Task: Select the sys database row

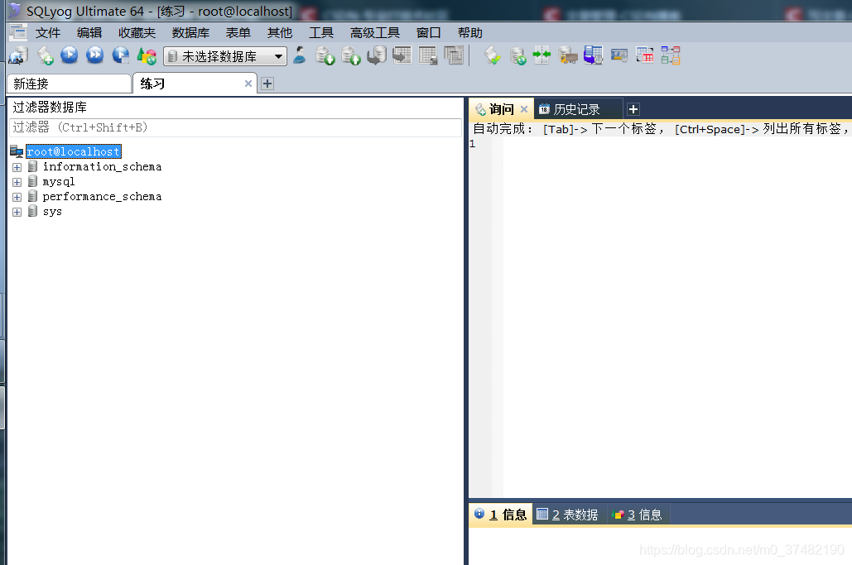Action: coord(52,212)
